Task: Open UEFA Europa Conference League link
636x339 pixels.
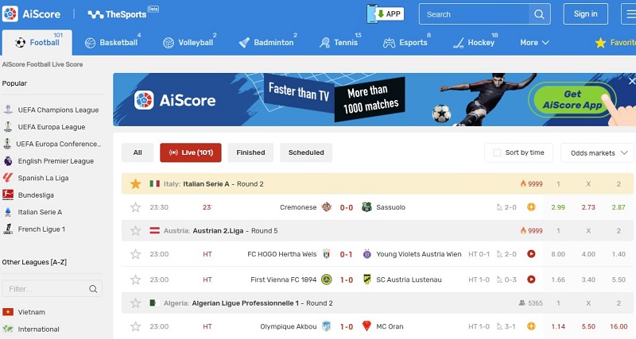Action: (58, 144)
